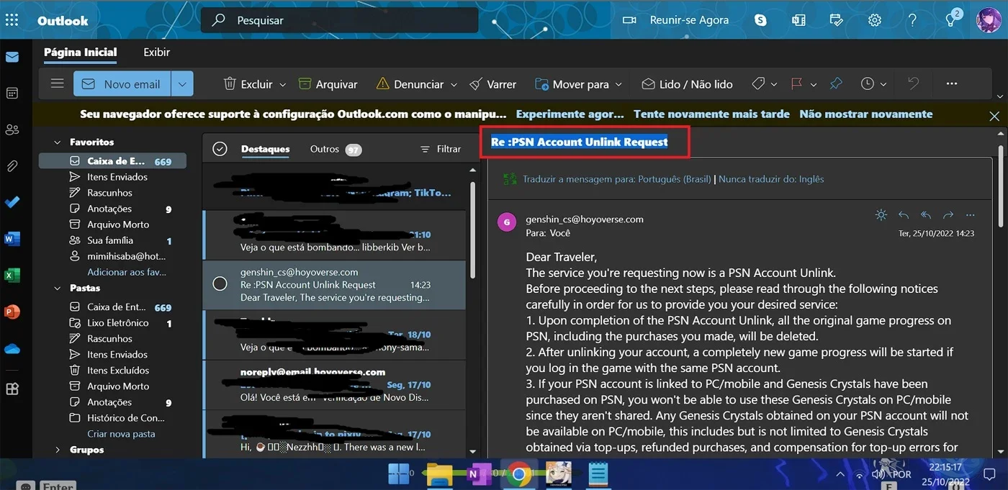Launch PowerPoint from the left rail
1008x490 pixels.
12,312
